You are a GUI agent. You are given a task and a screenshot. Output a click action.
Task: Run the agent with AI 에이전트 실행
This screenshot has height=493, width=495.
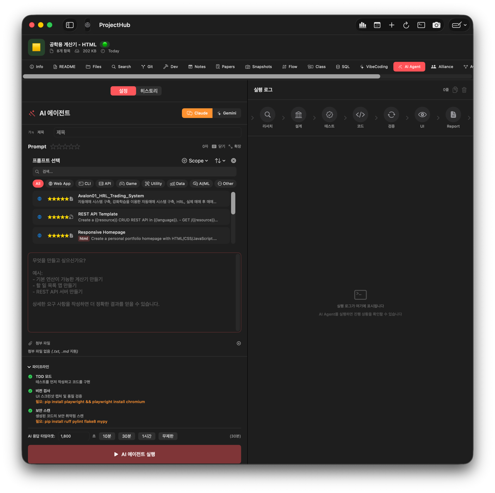pyautogui.click(x=134, y=454)
